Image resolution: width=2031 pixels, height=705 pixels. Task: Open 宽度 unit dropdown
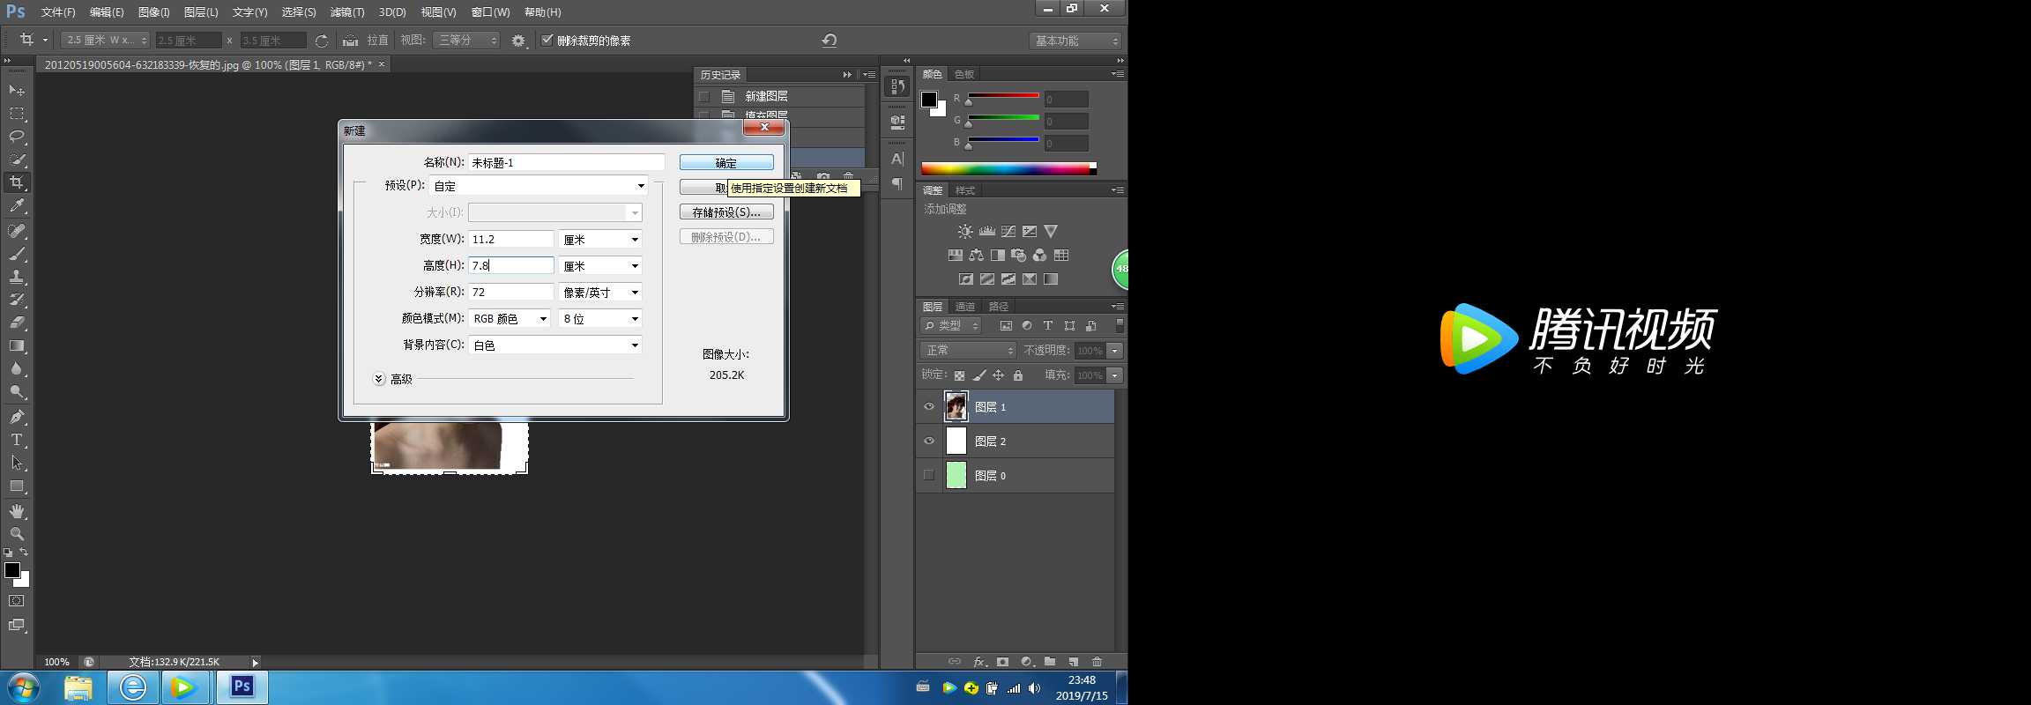click(x=600, y=240)
